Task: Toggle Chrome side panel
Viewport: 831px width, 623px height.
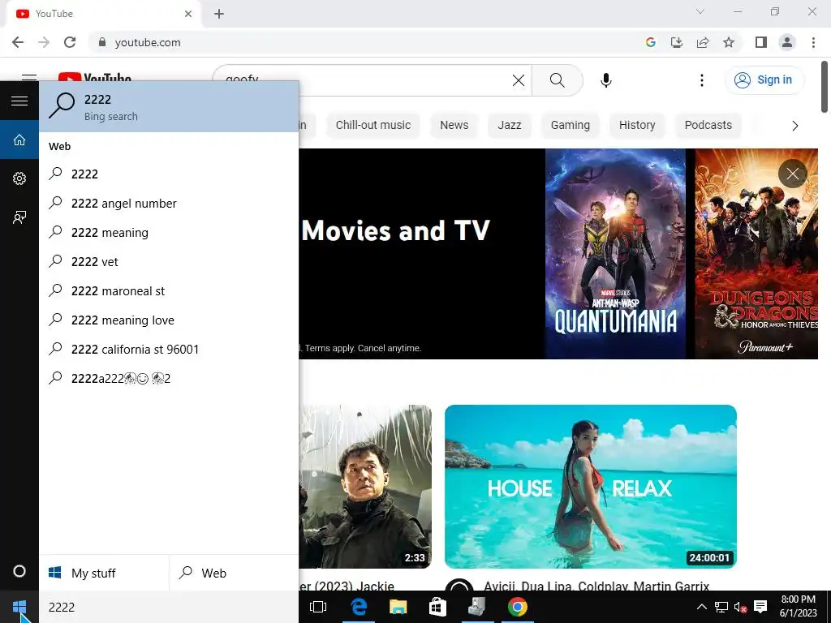Action: pyautogui.click(x=761, y=42)
